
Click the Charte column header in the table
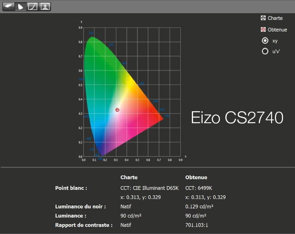click(129, 177)
